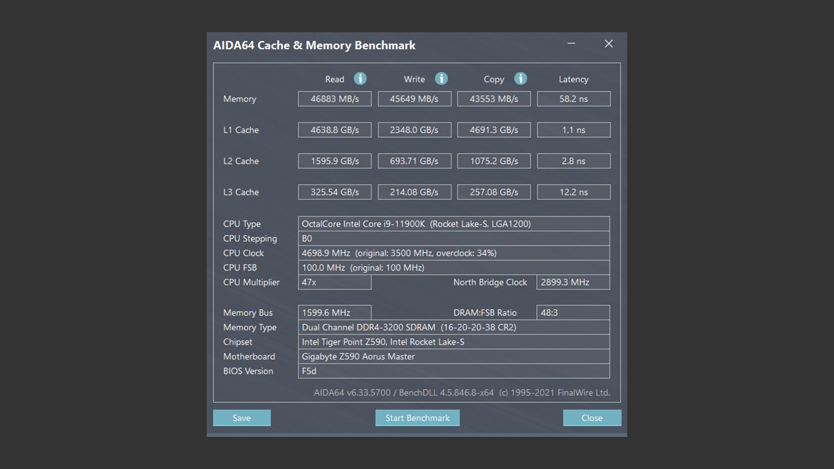Click the AIDA64 Cache & Memory Benchmark title
The image size is (834, 469).
[314, 45]
